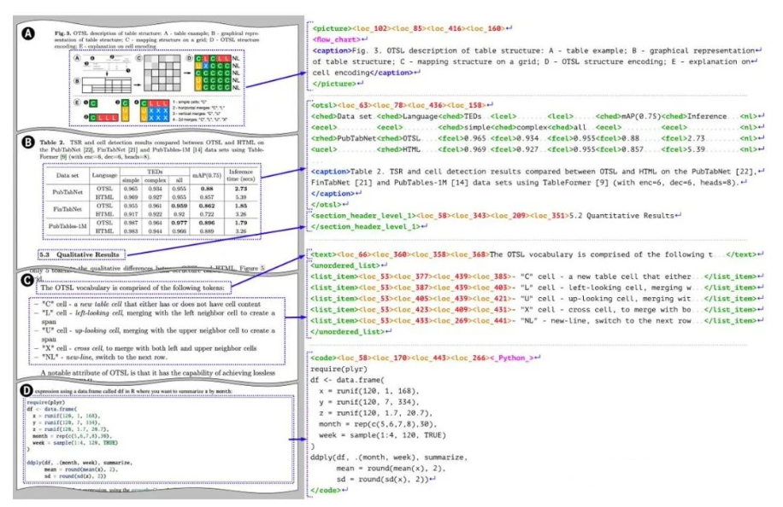The image size is (783, 507).
Task: Select the 'PubTabNet' table row label
Action: tap(68, 192)
